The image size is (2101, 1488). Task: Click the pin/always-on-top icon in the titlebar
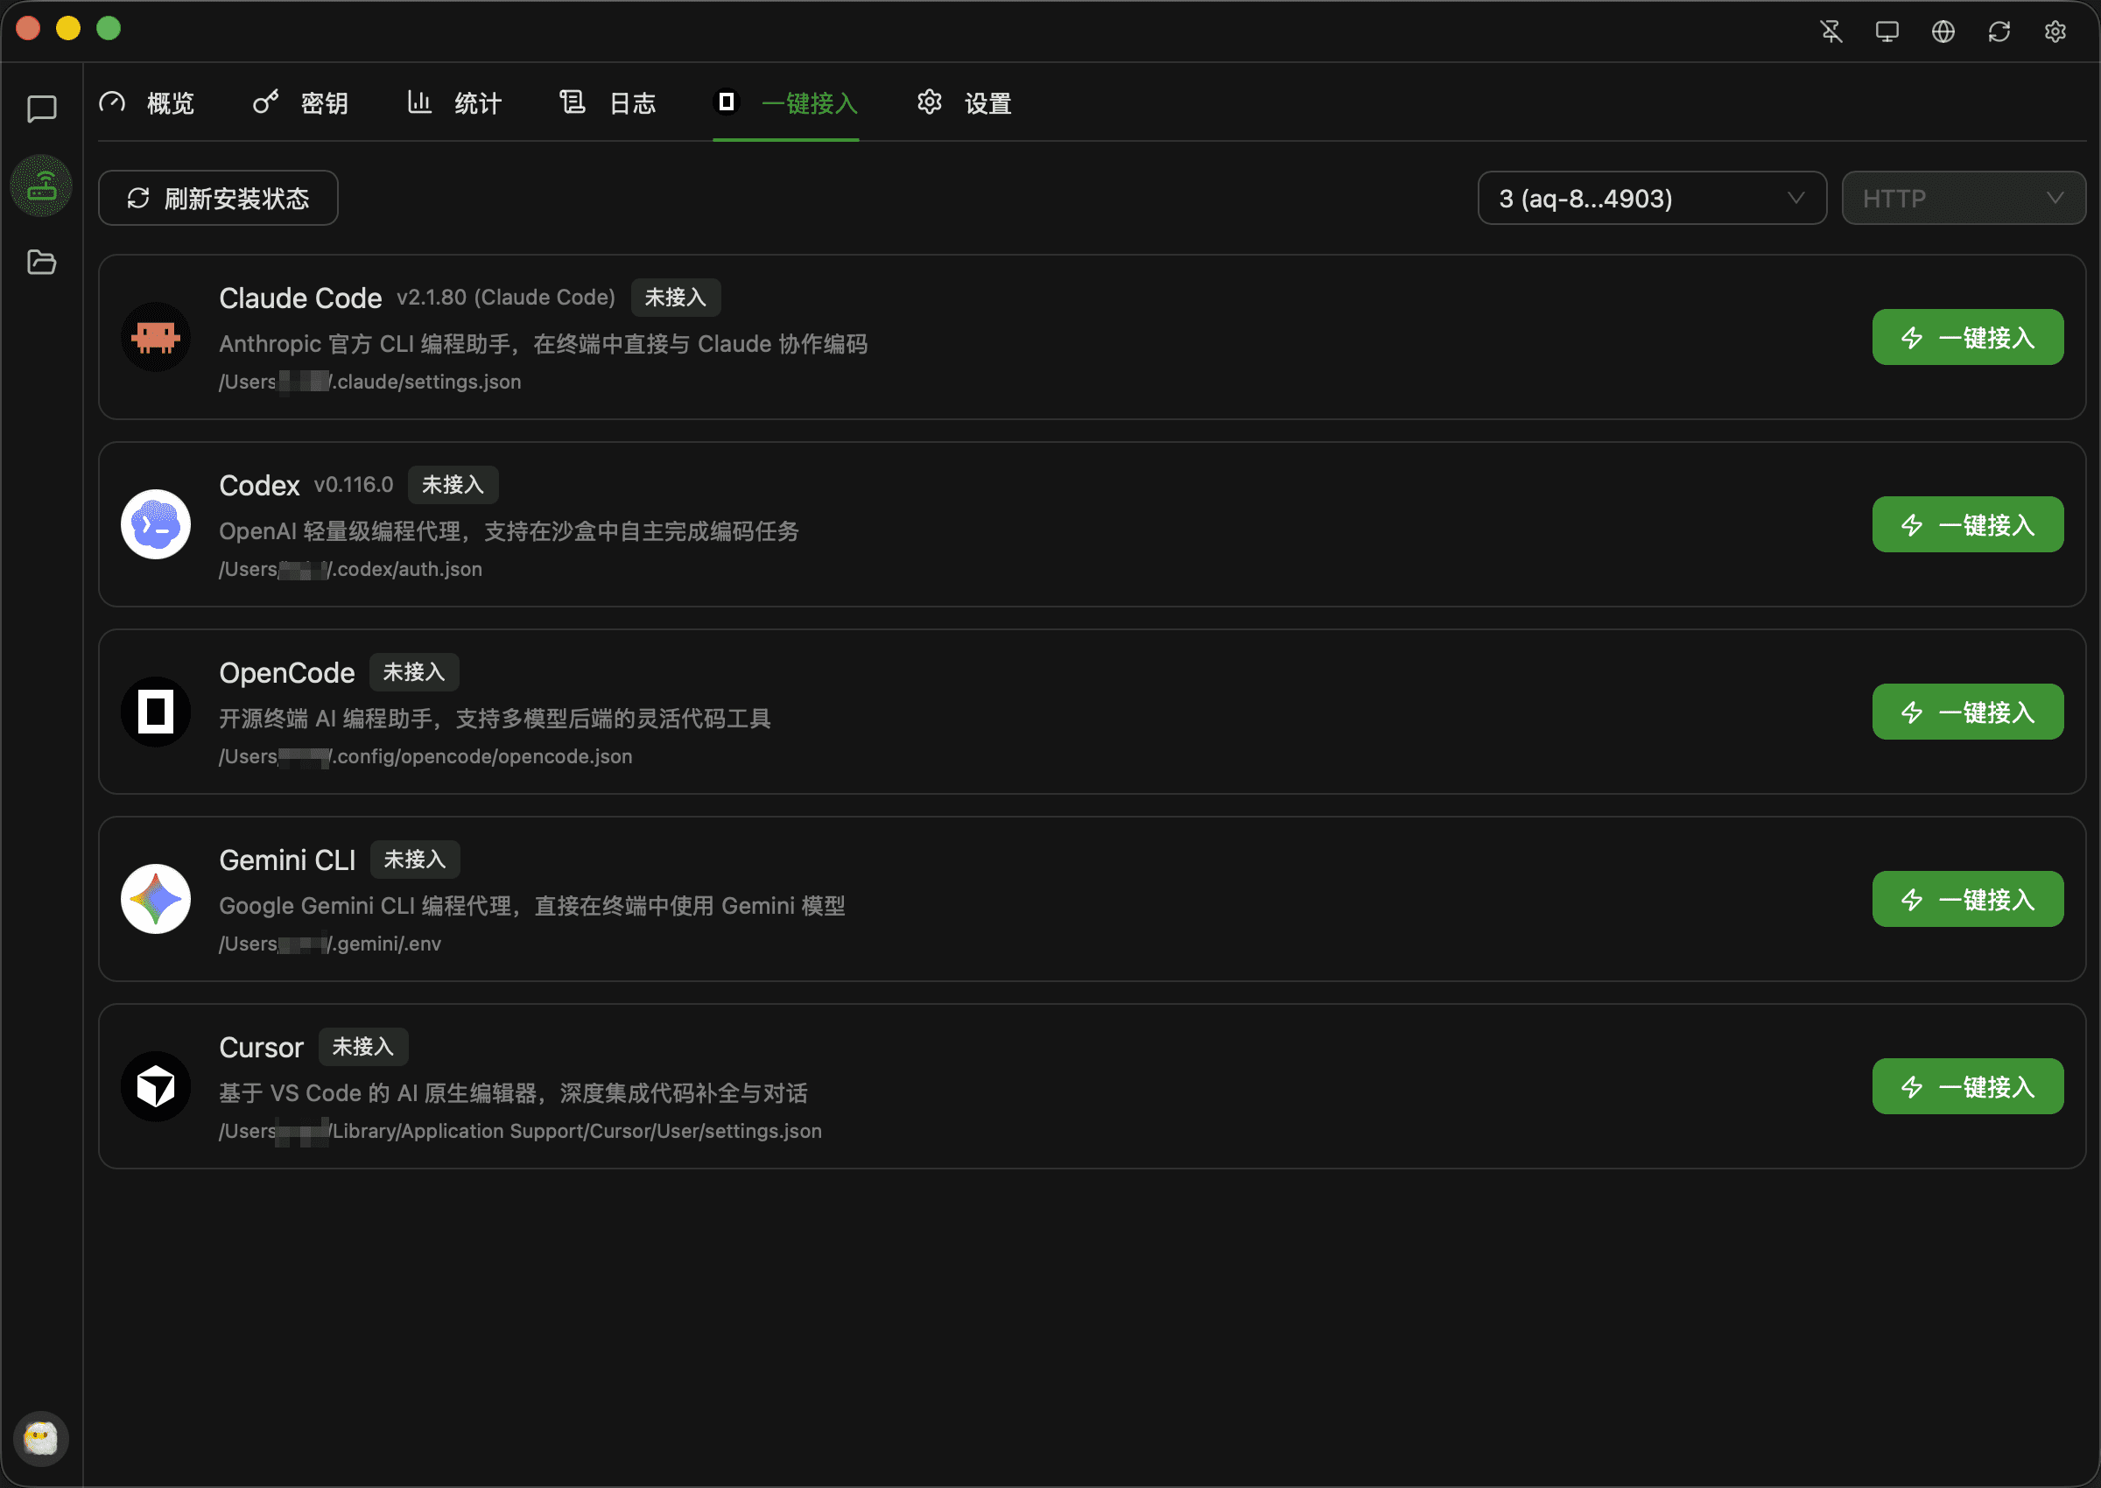click(1831, 31)
